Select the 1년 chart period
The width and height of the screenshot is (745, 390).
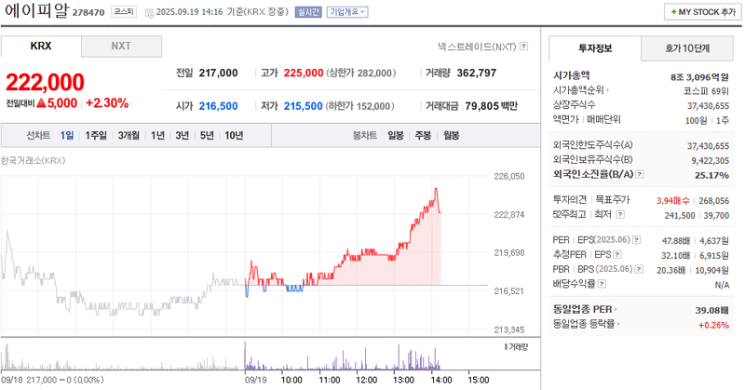click(157, 135)
